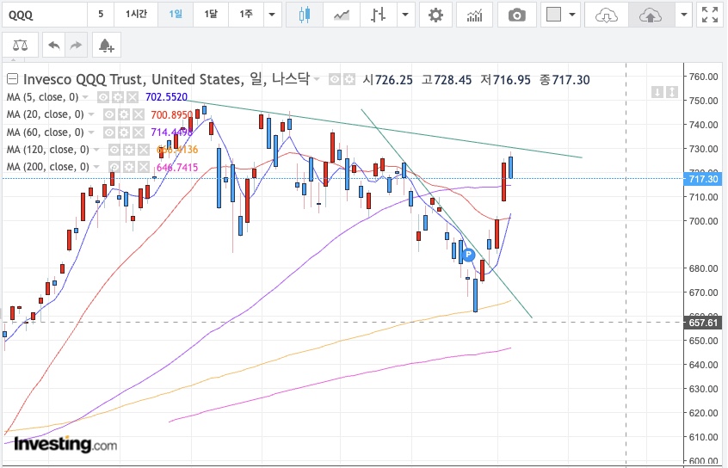Click the MA 200 value 646.7415

point(177,167)
